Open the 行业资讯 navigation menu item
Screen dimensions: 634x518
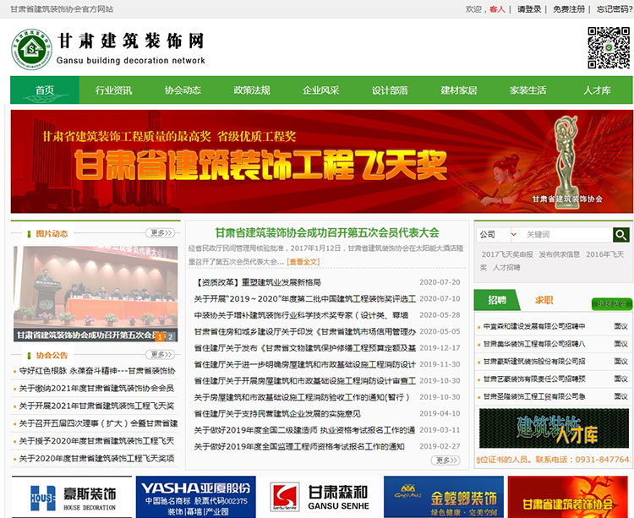click(x=113, y=90)
